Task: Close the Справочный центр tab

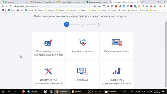Action: point(138,2)
